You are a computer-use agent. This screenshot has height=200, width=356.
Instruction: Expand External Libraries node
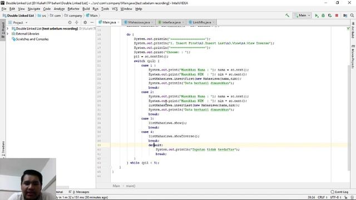tap(8, 34)
